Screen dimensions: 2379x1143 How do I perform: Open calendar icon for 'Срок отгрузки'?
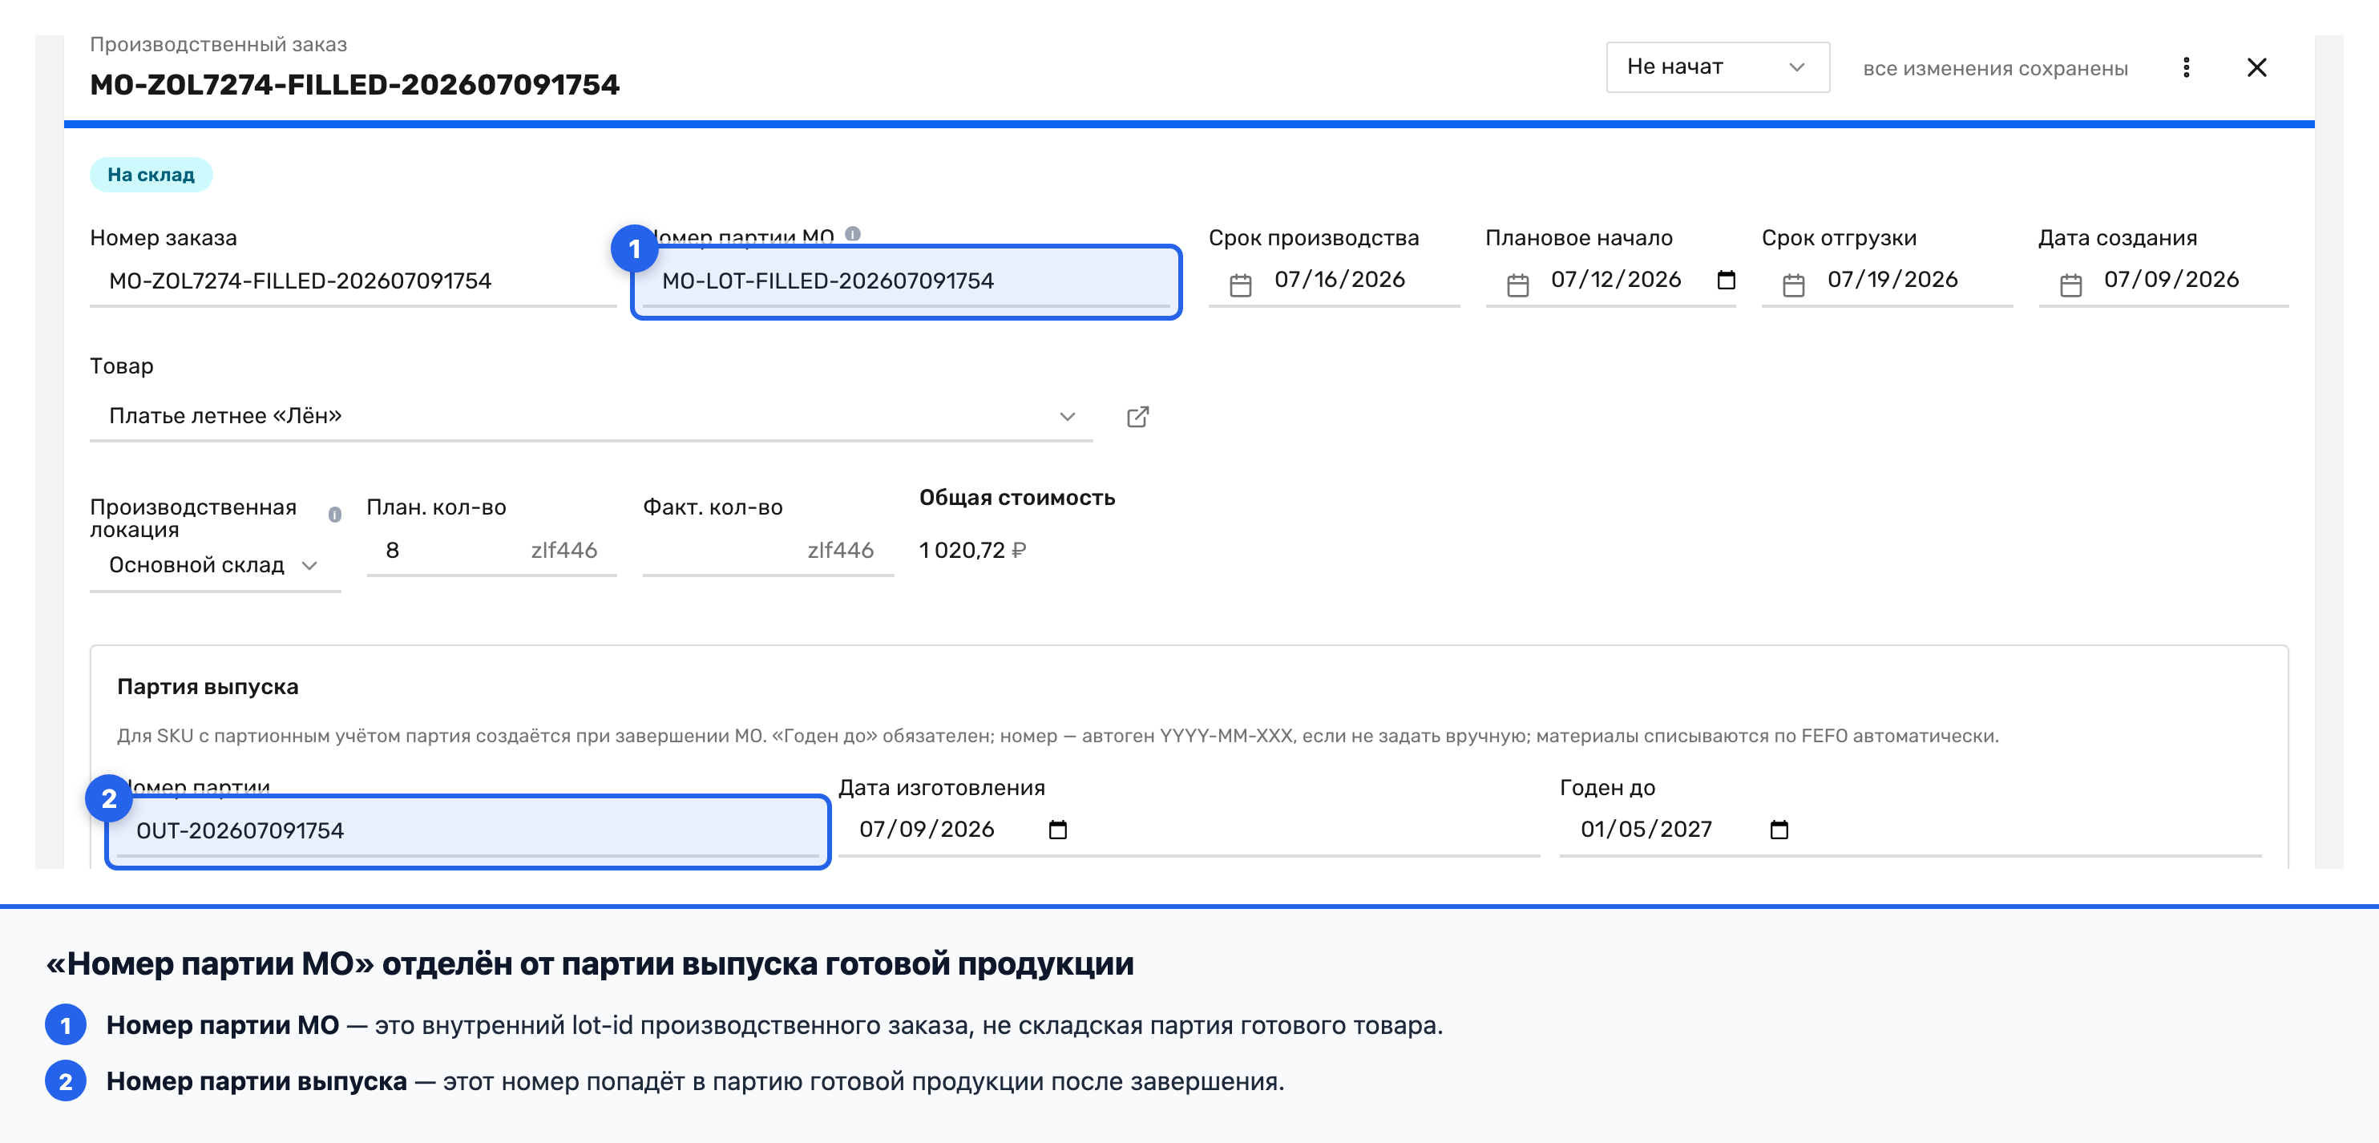1794,285
